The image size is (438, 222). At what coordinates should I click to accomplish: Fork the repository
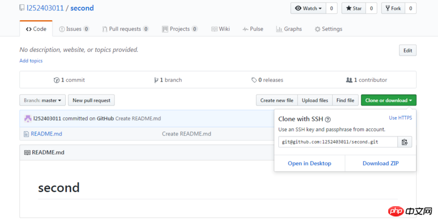click(393, 8)
